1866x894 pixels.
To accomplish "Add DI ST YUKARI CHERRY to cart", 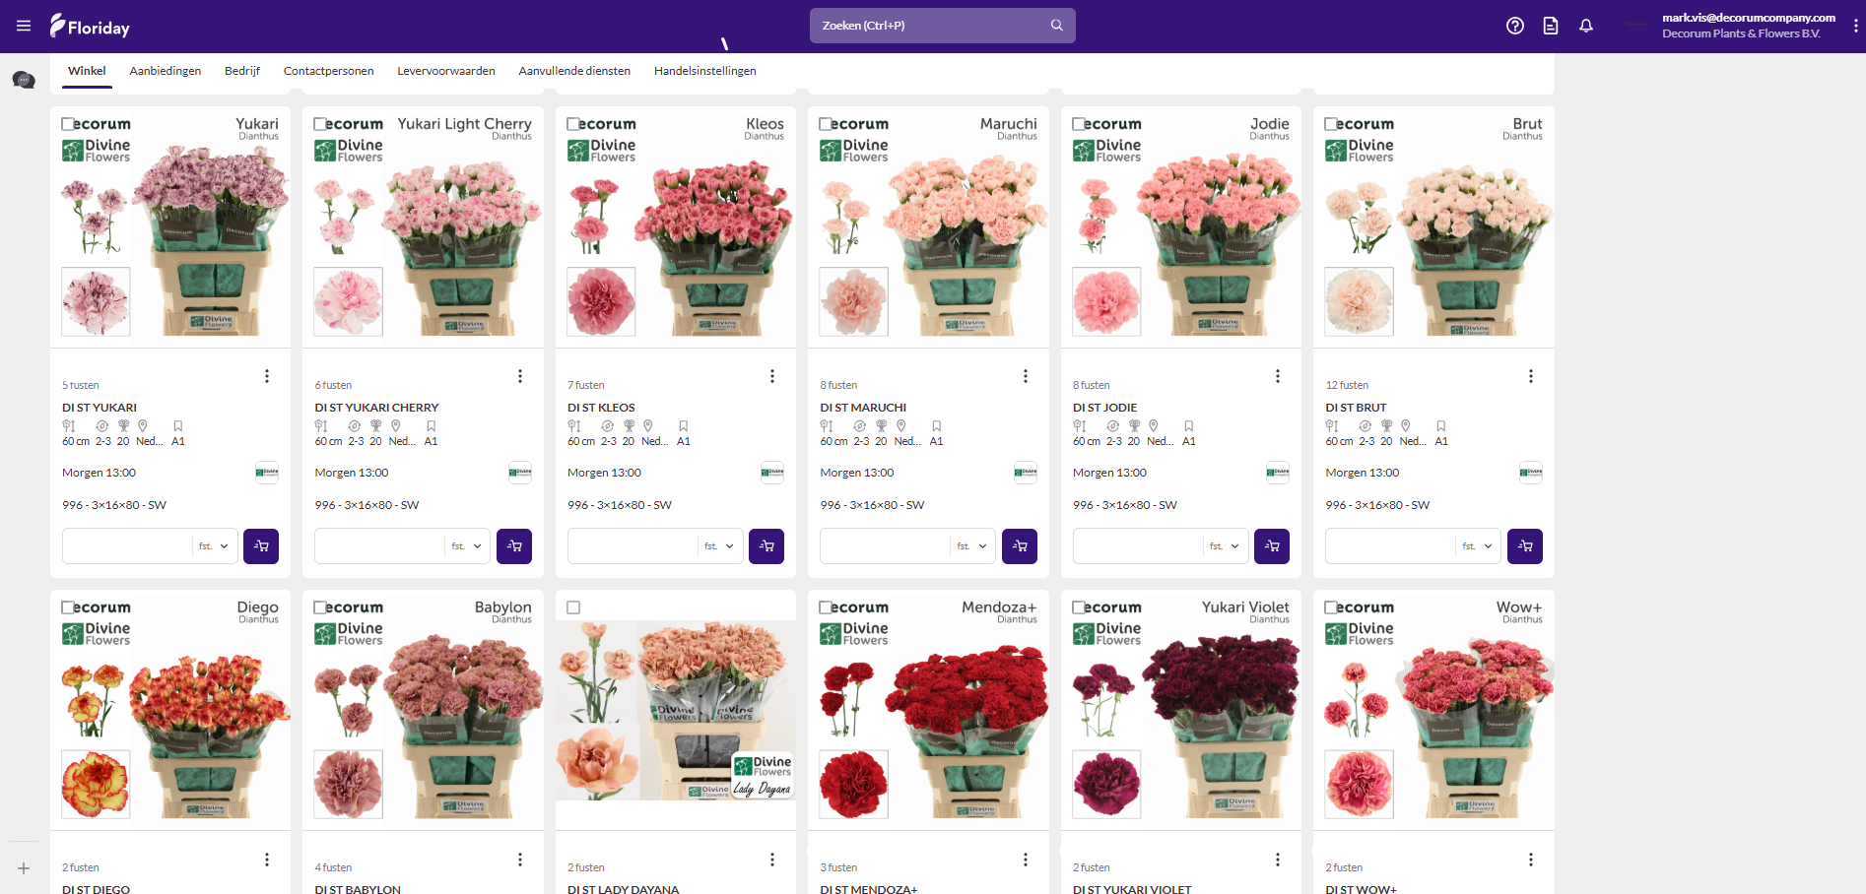I will 514,546.
